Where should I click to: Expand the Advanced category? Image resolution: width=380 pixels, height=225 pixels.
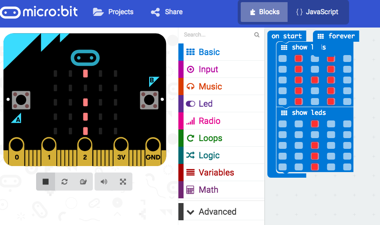[217, 212]
